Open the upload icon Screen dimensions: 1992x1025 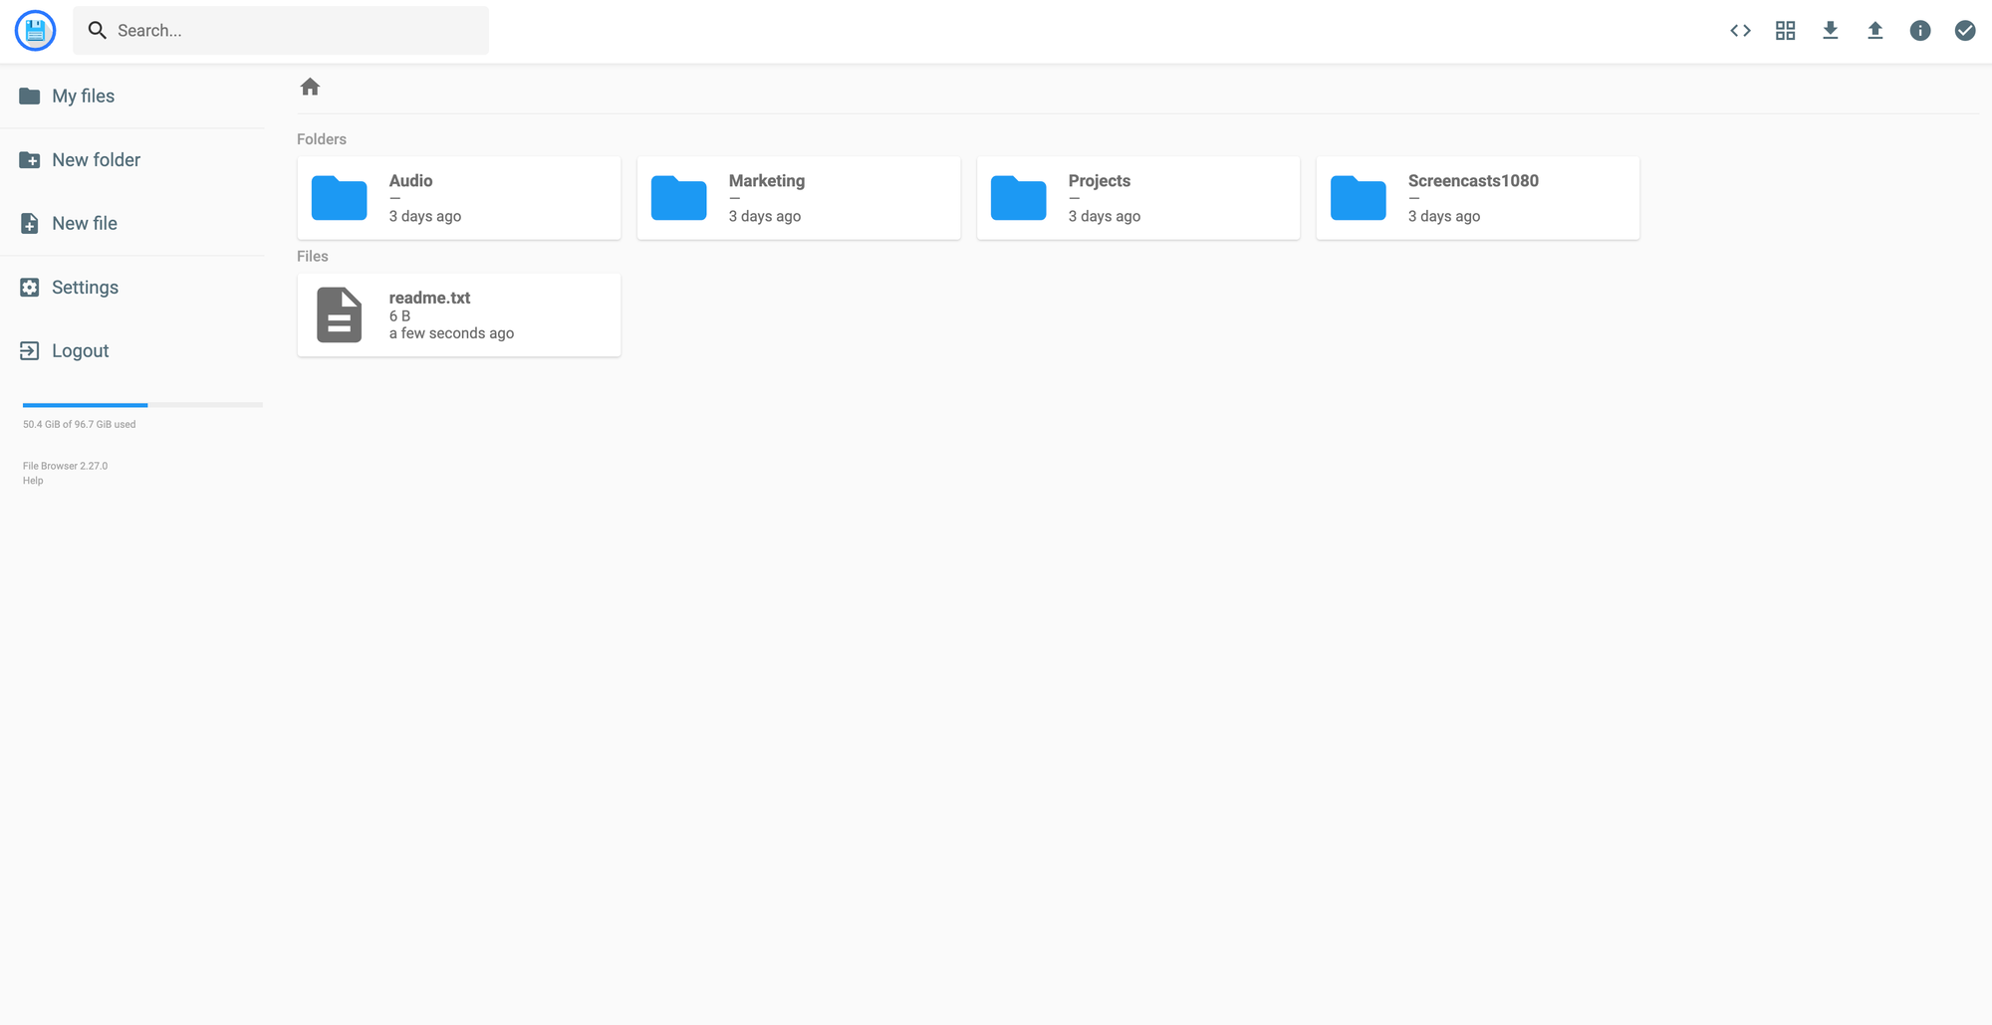click(1874, 30)
